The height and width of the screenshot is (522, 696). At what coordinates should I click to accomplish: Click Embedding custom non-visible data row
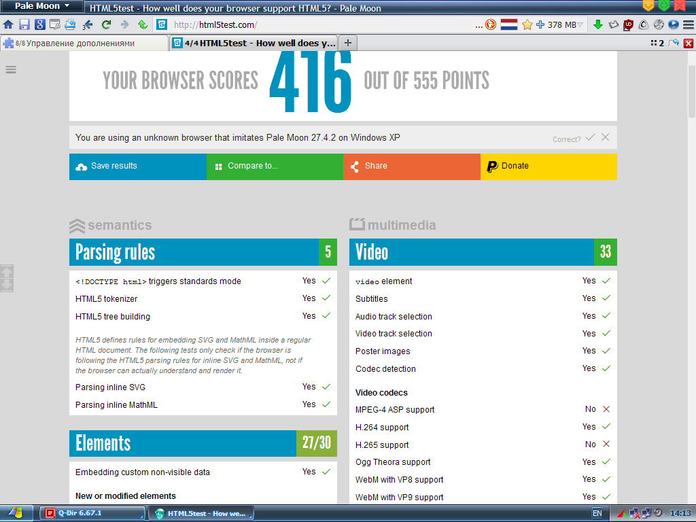pyautogui.click(x=203, y=472)
